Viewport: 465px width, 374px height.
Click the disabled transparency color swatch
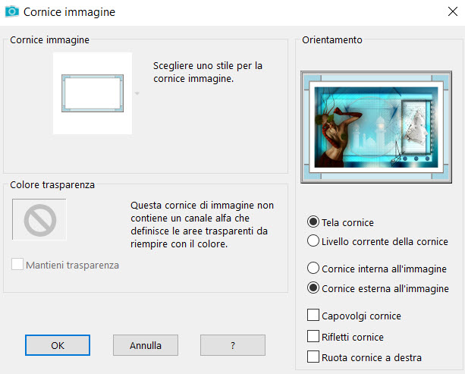[39, 219]
